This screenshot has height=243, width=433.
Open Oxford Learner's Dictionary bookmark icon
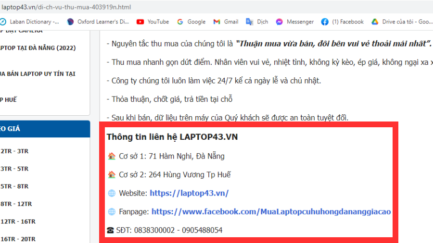click(70, 22)
